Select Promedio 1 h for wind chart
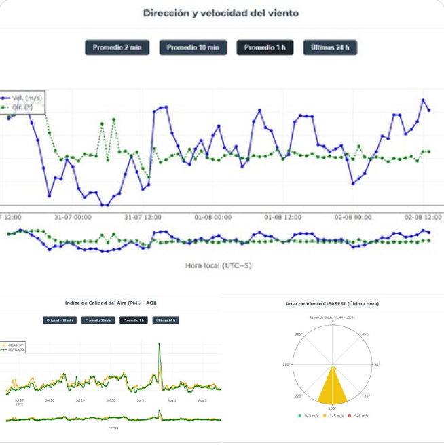 click(265, 47)
